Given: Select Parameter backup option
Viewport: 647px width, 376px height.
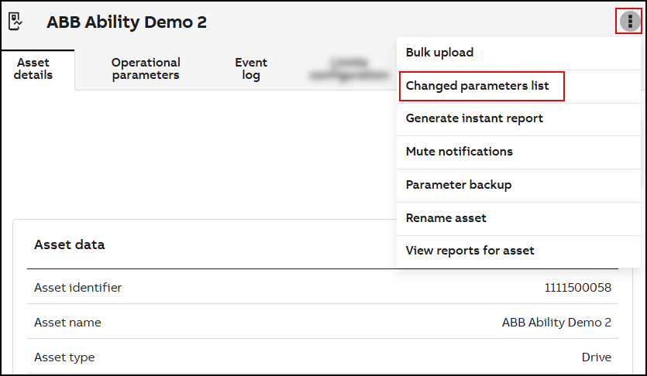Looking at the screenshot, I should (458, 185).
